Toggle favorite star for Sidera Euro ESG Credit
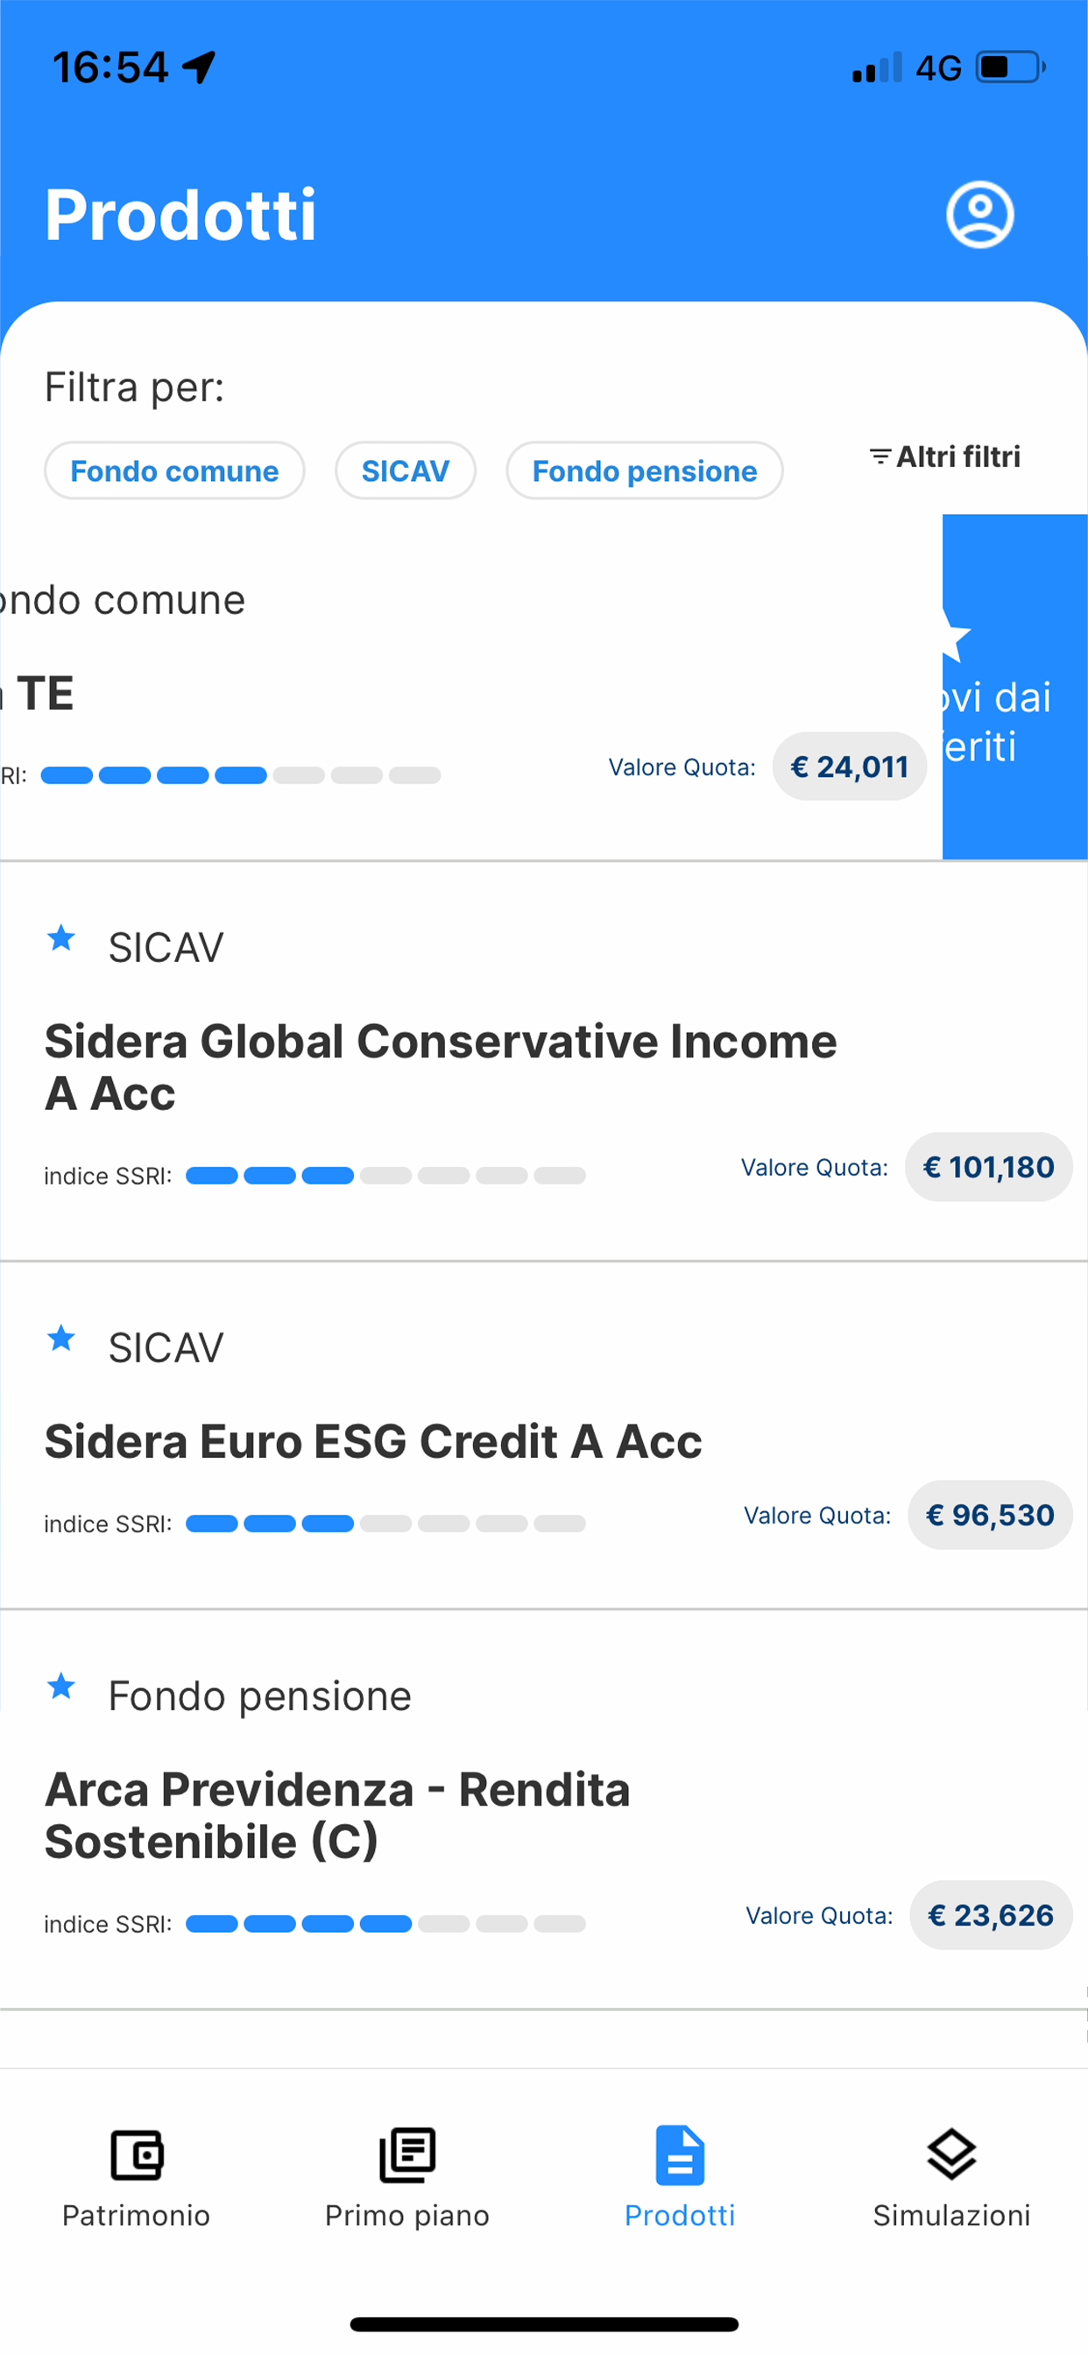The image size is (1088, 2355). pyautogui.click(x=61, y=1339)
